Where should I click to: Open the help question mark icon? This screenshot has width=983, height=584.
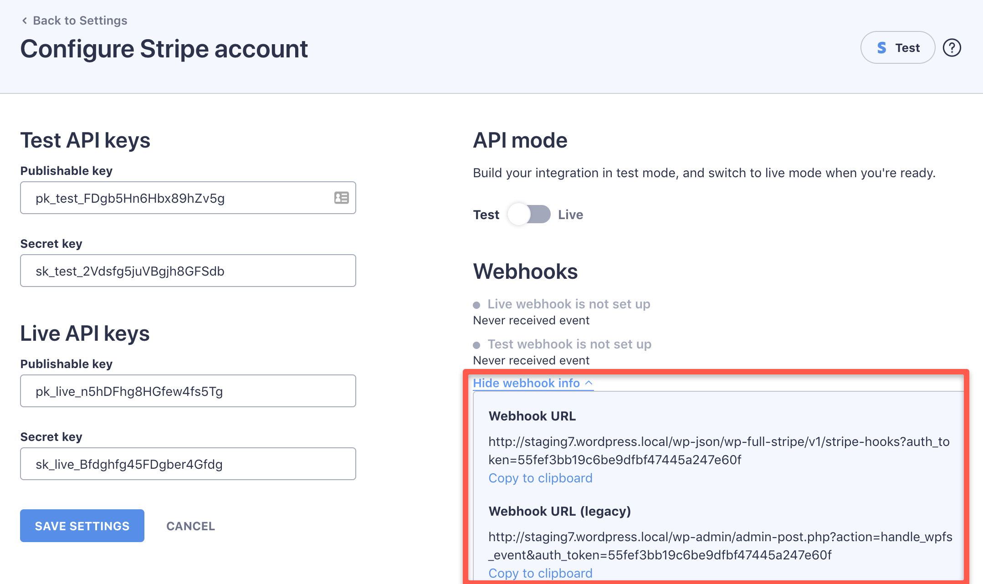(x=952, y=47)
